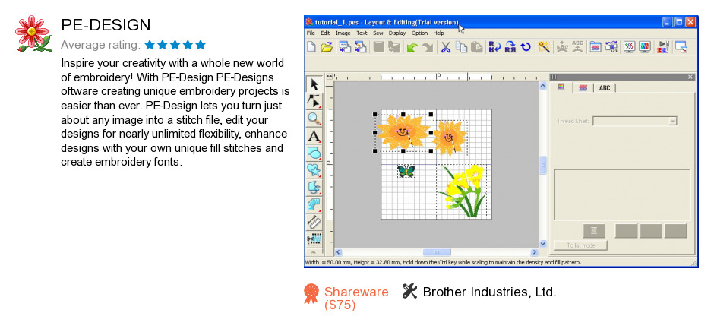Click the spool button below color list
This screenshot has width=714, height=332.
coord(594,231)
